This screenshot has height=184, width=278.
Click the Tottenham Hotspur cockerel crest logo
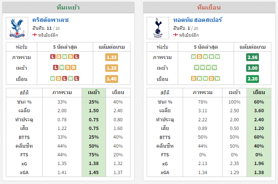coord(158,28)
